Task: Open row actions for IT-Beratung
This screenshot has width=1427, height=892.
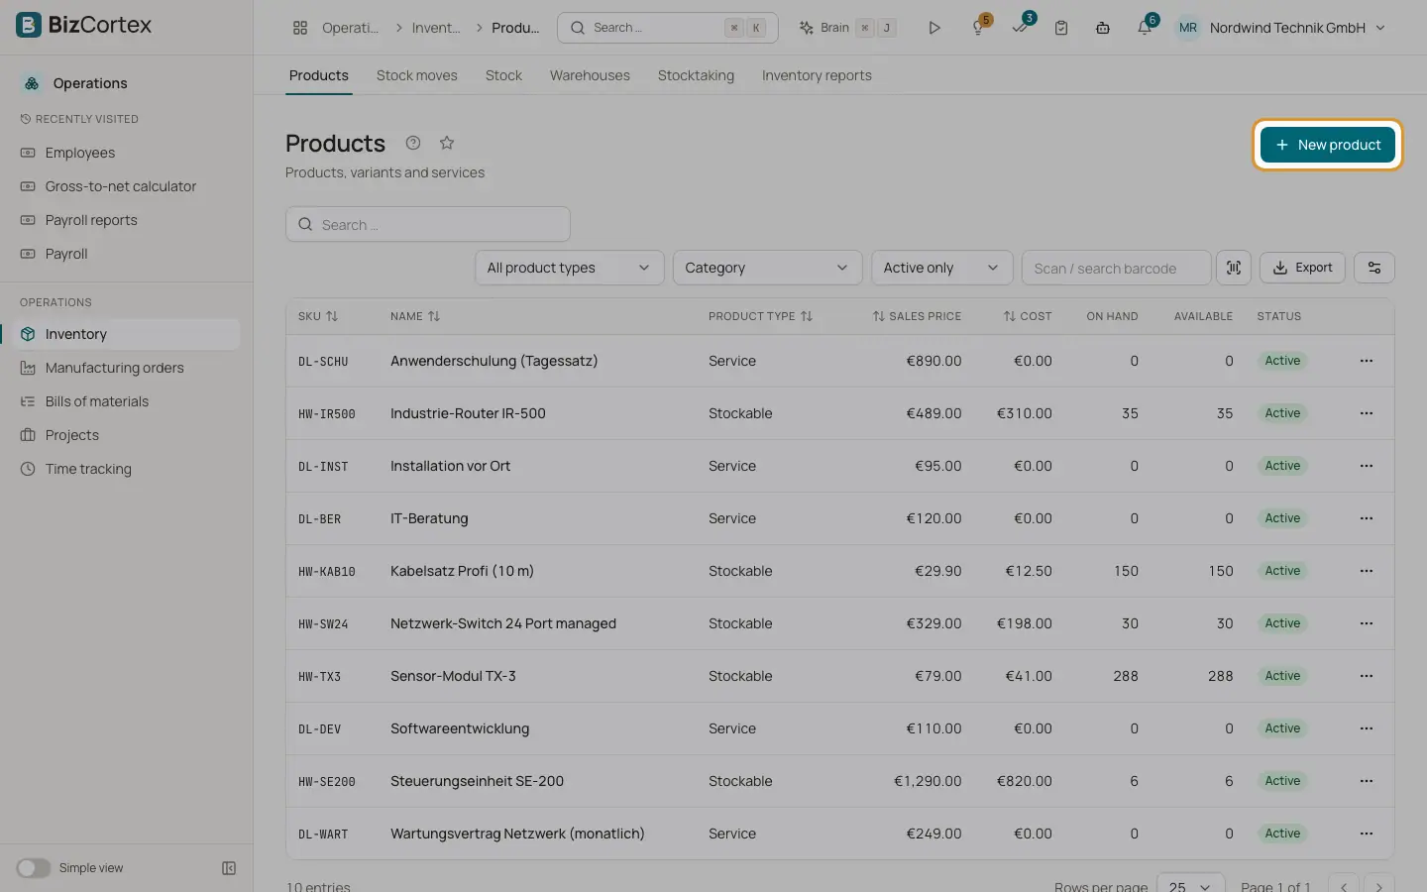Action: click(x=1367, y=518)
